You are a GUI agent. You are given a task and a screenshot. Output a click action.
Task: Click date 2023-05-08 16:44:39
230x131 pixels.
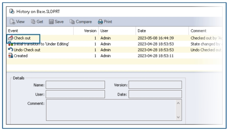(x=156, y=38)
